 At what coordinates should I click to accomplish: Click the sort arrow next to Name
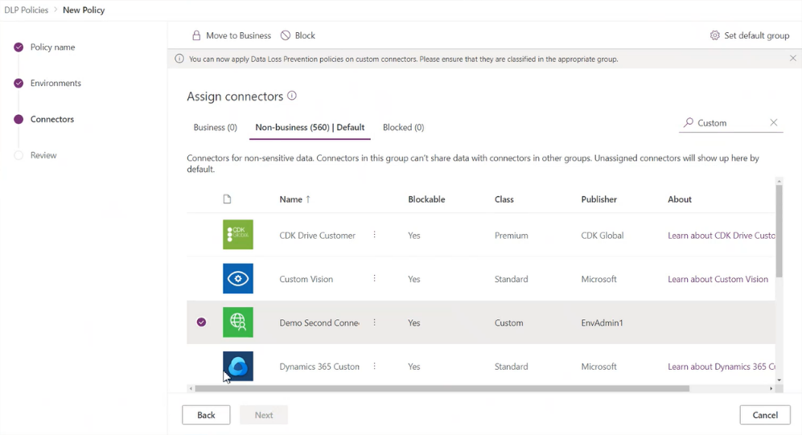pos(308,199)
